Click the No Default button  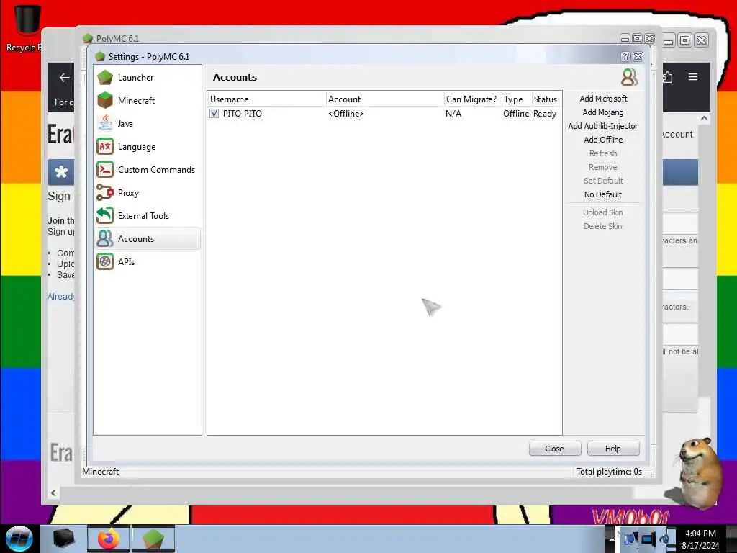[x=603, y=194]
